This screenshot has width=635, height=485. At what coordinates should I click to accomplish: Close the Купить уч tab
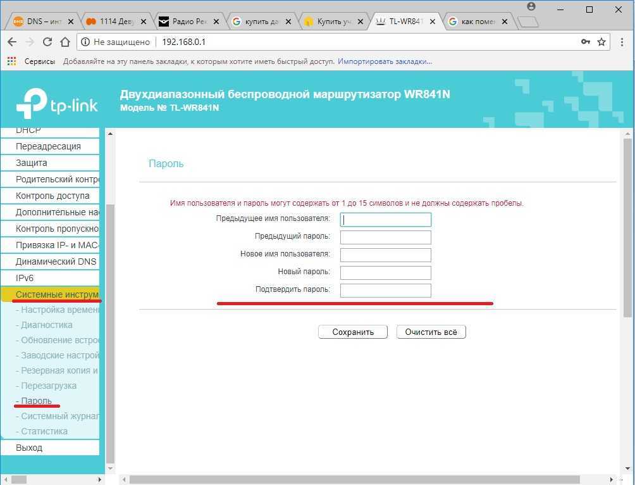360,22
